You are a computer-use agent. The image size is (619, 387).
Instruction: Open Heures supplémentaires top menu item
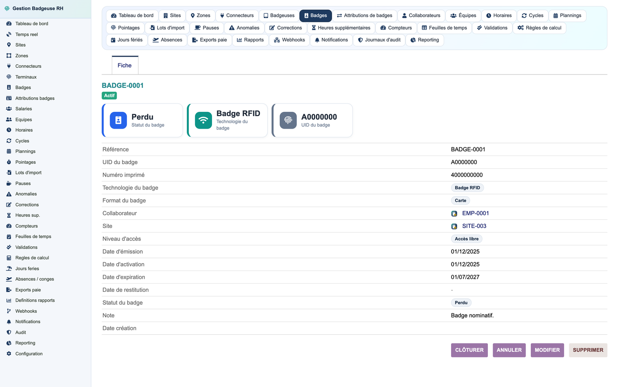[x=341, y=28]
